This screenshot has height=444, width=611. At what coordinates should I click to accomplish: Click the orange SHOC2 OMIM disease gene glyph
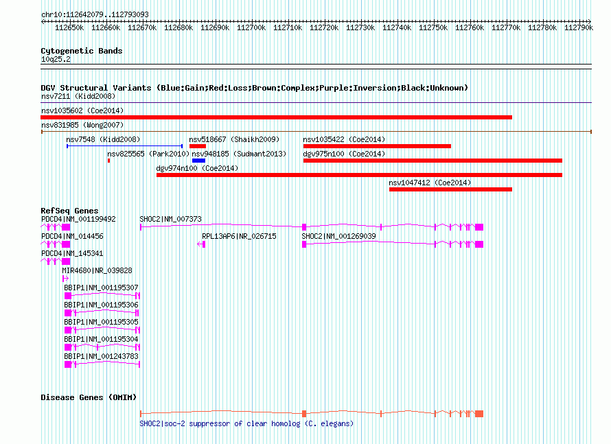(312, 414)
